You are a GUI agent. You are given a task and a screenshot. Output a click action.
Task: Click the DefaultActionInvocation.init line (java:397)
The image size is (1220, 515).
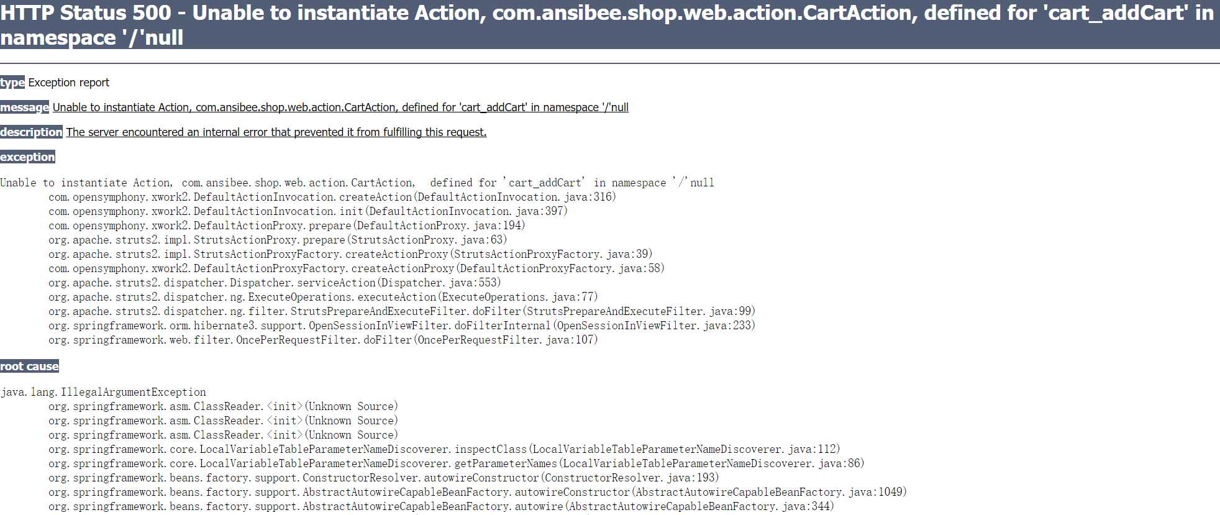click(x=308, y=211)
